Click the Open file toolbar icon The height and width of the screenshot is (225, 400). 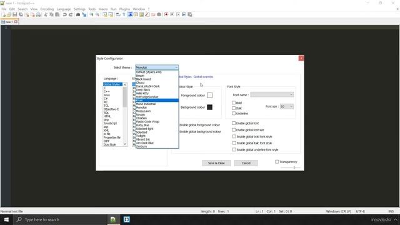9,14
